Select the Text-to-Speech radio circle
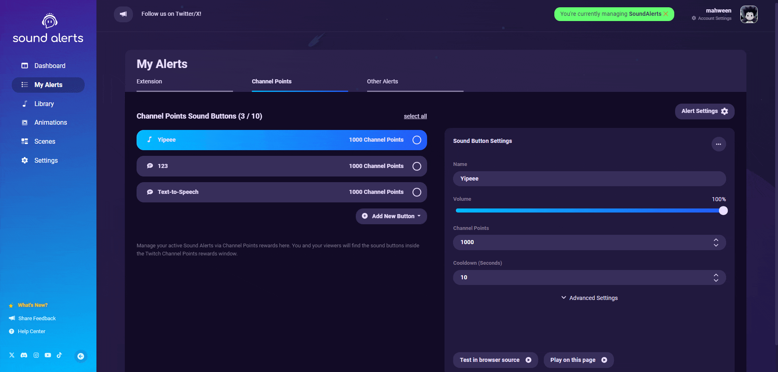778x372 pixels. [x=417, y=192]
